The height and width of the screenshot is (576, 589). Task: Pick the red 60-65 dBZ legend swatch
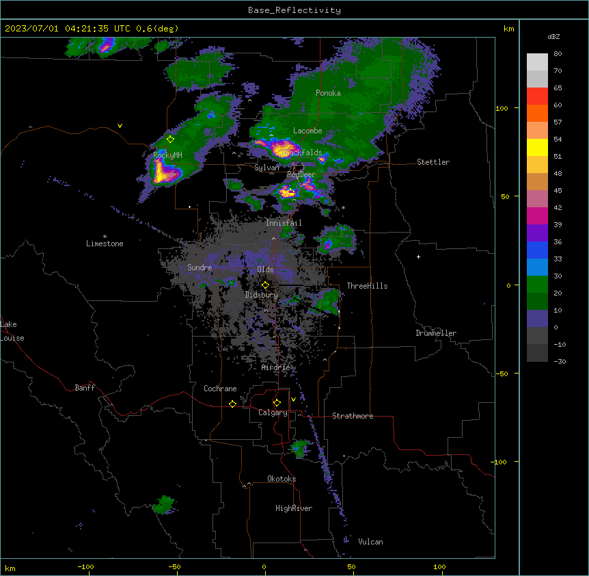point(537,96)
